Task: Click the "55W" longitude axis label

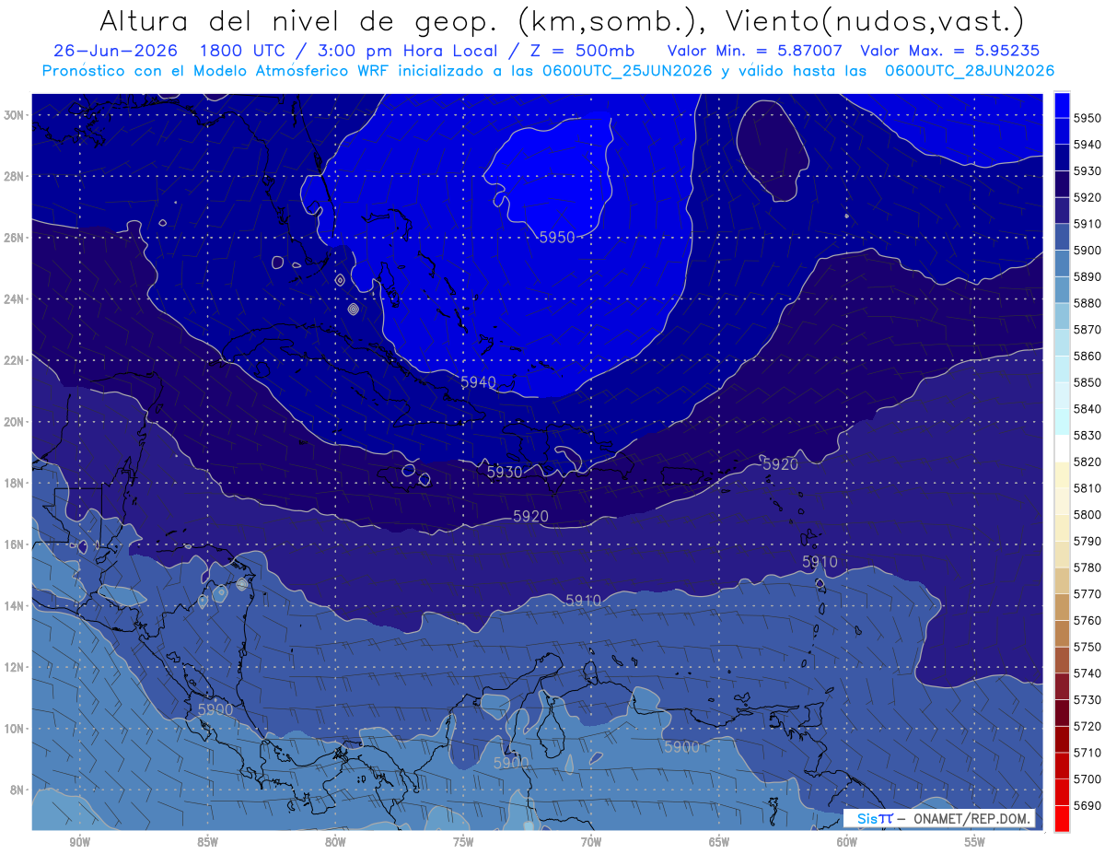Action: click(x=975, y=842)
